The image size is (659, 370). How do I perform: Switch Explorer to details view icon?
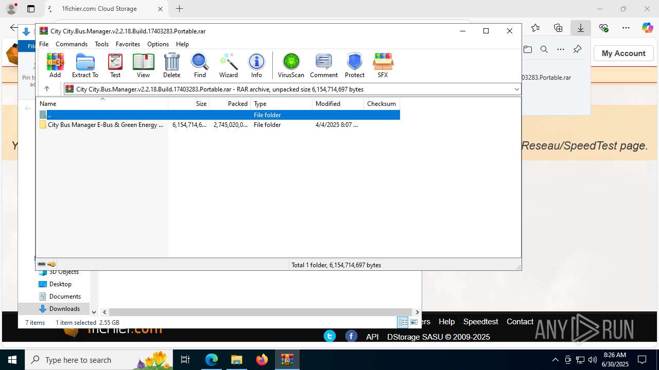tap(403, 322)
